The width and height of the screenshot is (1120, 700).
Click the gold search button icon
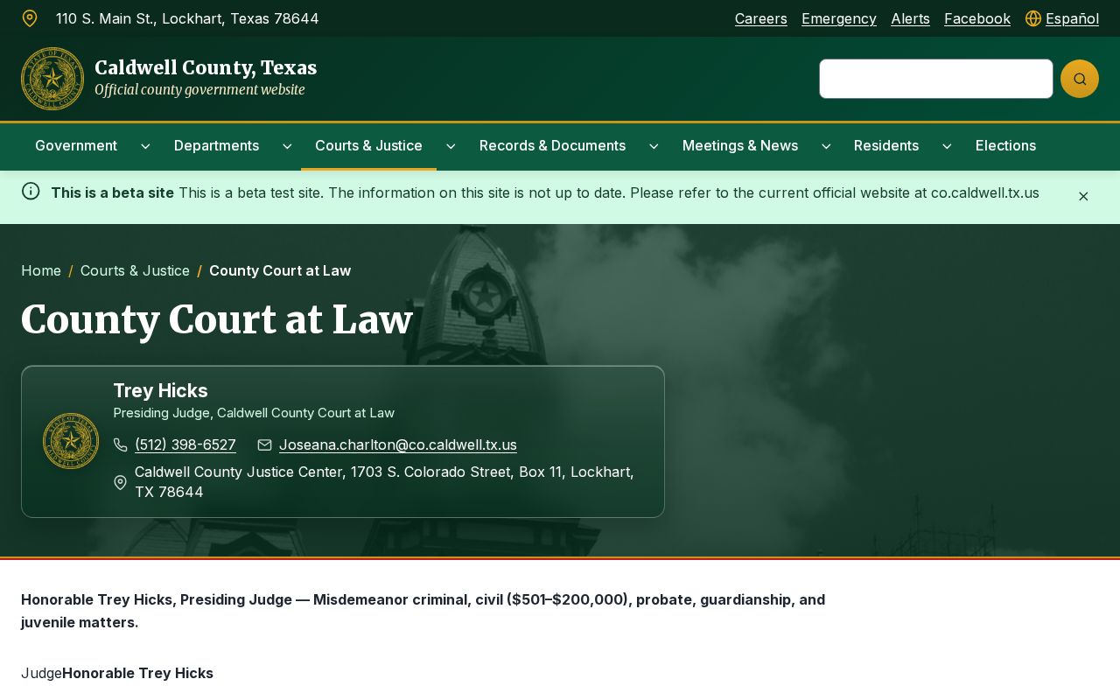[1080, 79]
